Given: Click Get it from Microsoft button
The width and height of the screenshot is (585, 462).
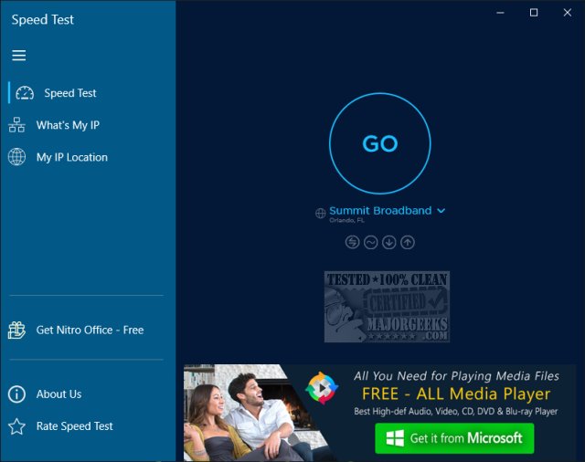Looking at the screenshot, I should pyautogui.click(x=454, y=438).
